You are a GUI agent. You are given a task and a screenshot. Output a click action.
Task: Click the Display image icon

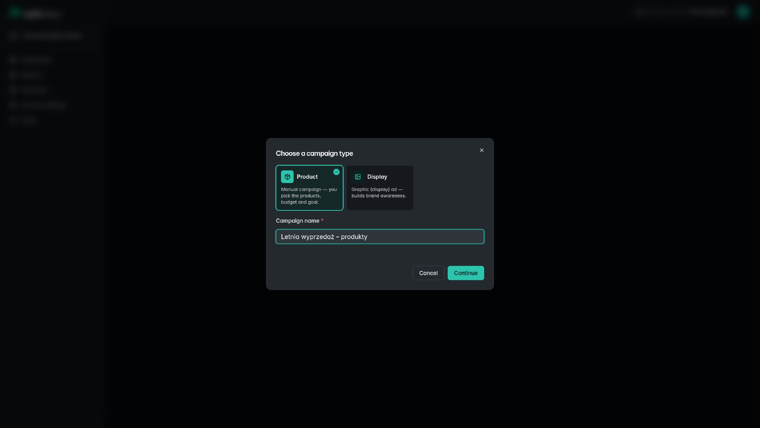click(358, 177)
